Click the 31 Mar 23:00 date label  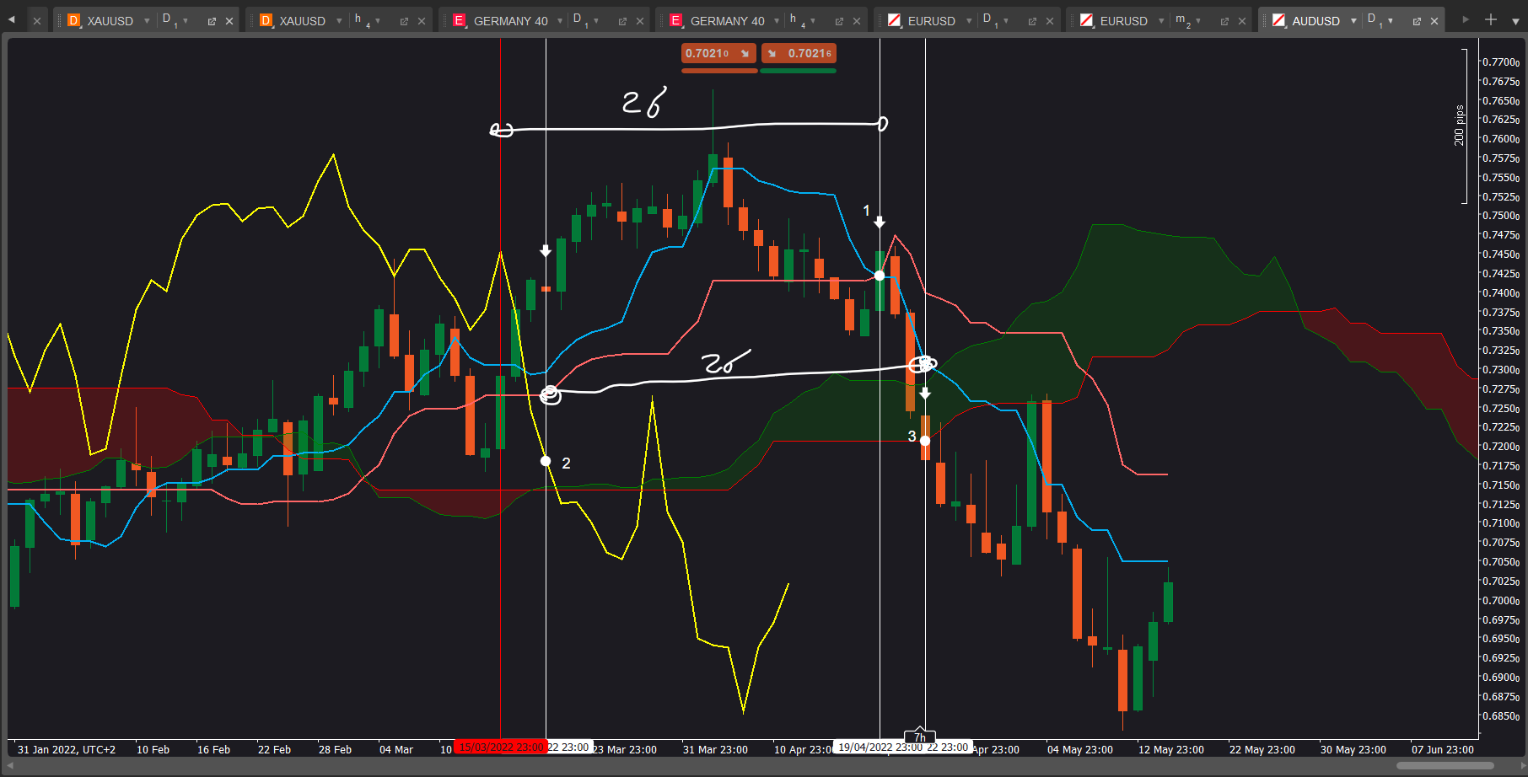pyautogui.click(x=715, y=749)
